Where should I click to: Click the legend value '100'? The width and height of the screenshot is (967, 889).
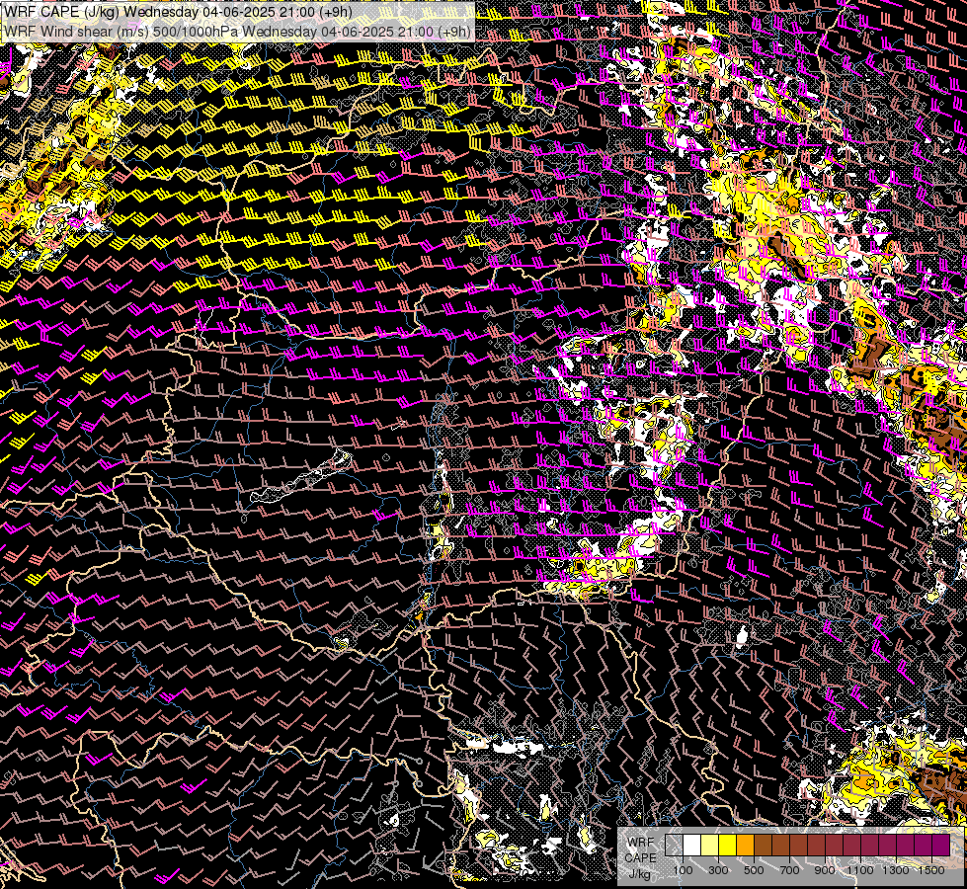coord(683,870)
